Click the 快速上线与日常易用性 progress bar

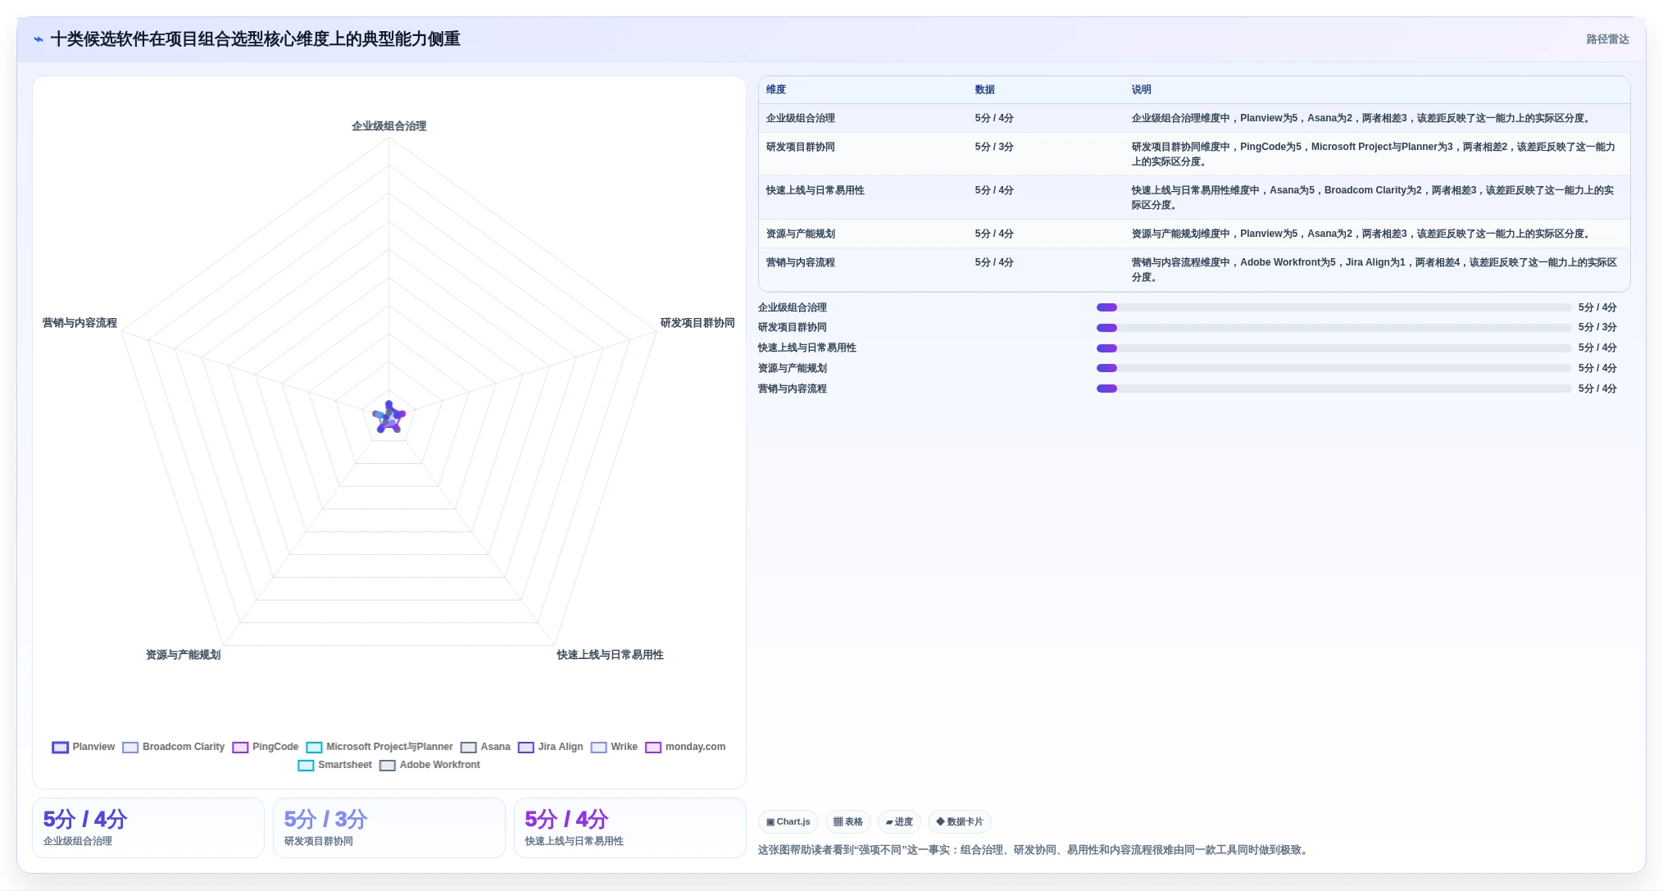1334,348
